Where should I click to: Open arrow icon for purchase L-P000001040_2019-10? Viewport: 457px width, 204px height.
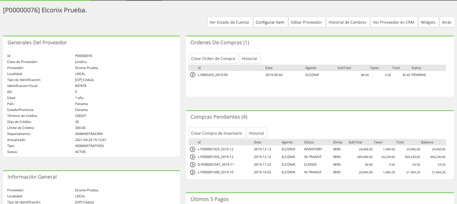pyautogui.click(x=193, y=172)
